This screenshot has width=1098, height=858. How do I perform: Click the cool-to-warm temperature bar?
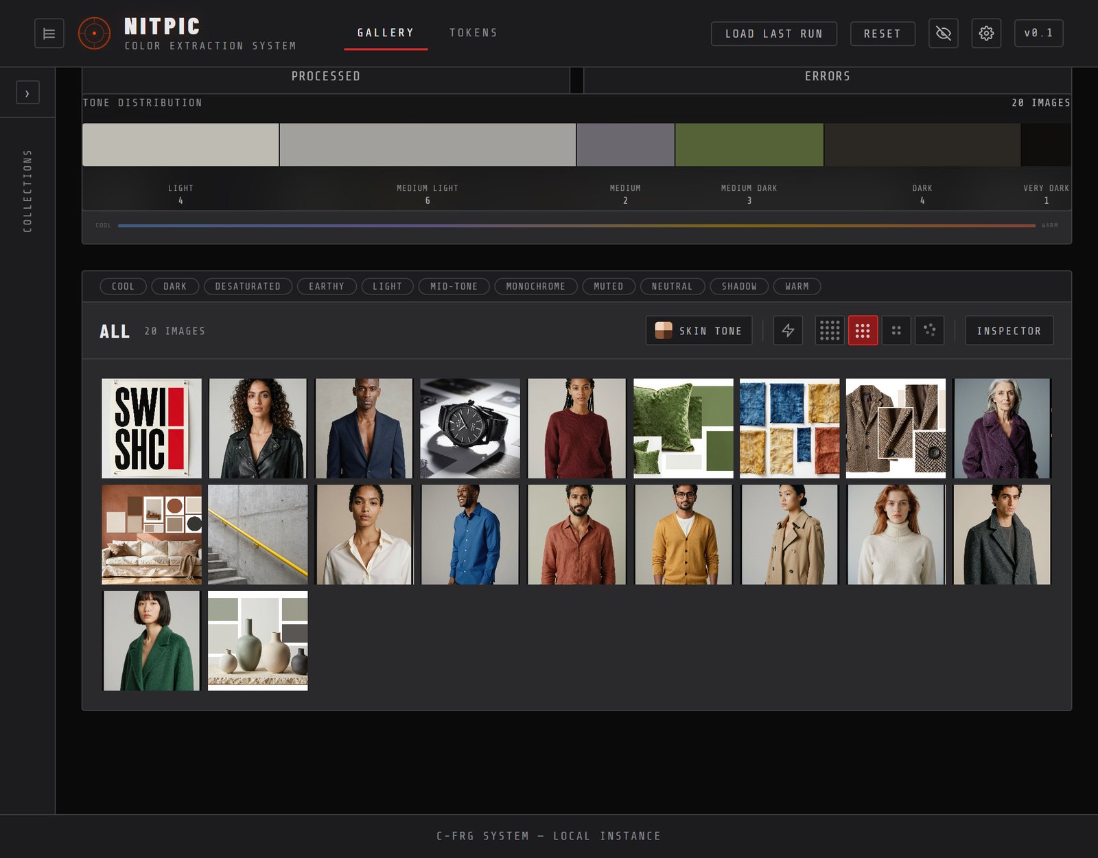[x=576, y=225]
